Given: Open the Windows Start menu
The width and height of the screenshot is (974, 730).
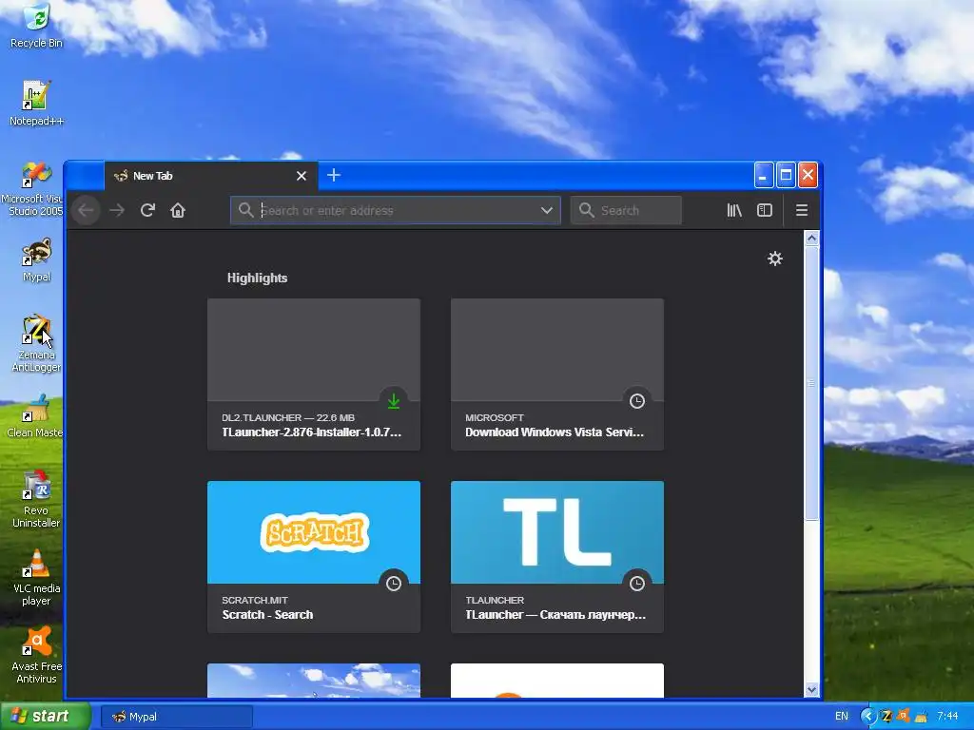Looking at the screenshot, I should pos(46,717).
